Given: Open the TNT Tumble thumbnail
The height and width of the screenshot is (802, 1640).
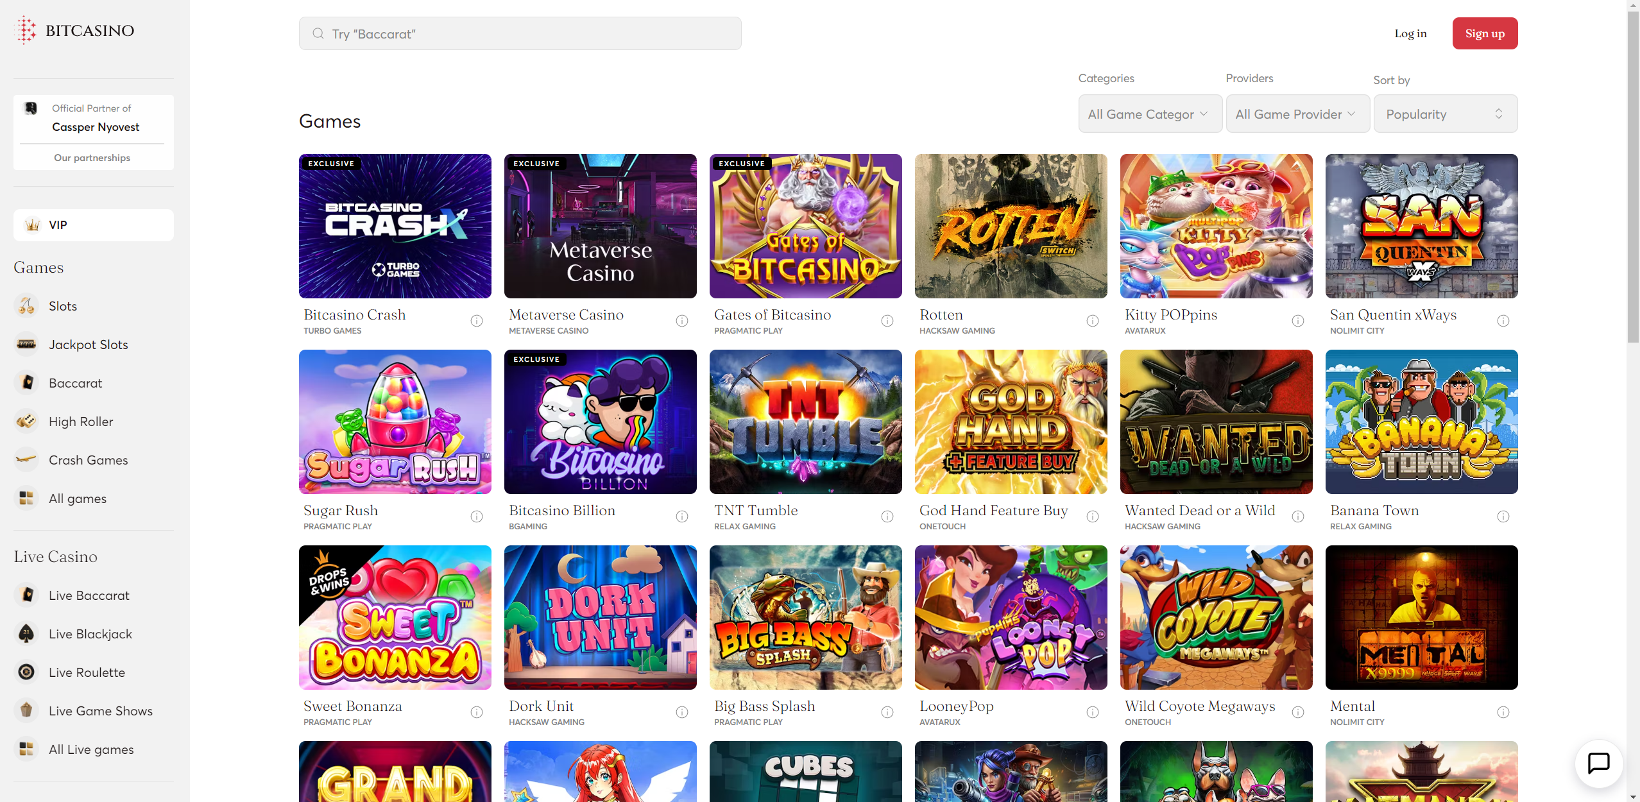Looking at the screenshot, I should (806, 422).
